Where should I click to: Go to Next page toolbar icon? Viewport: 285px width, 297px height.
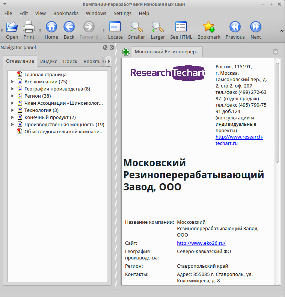point(256,30)
